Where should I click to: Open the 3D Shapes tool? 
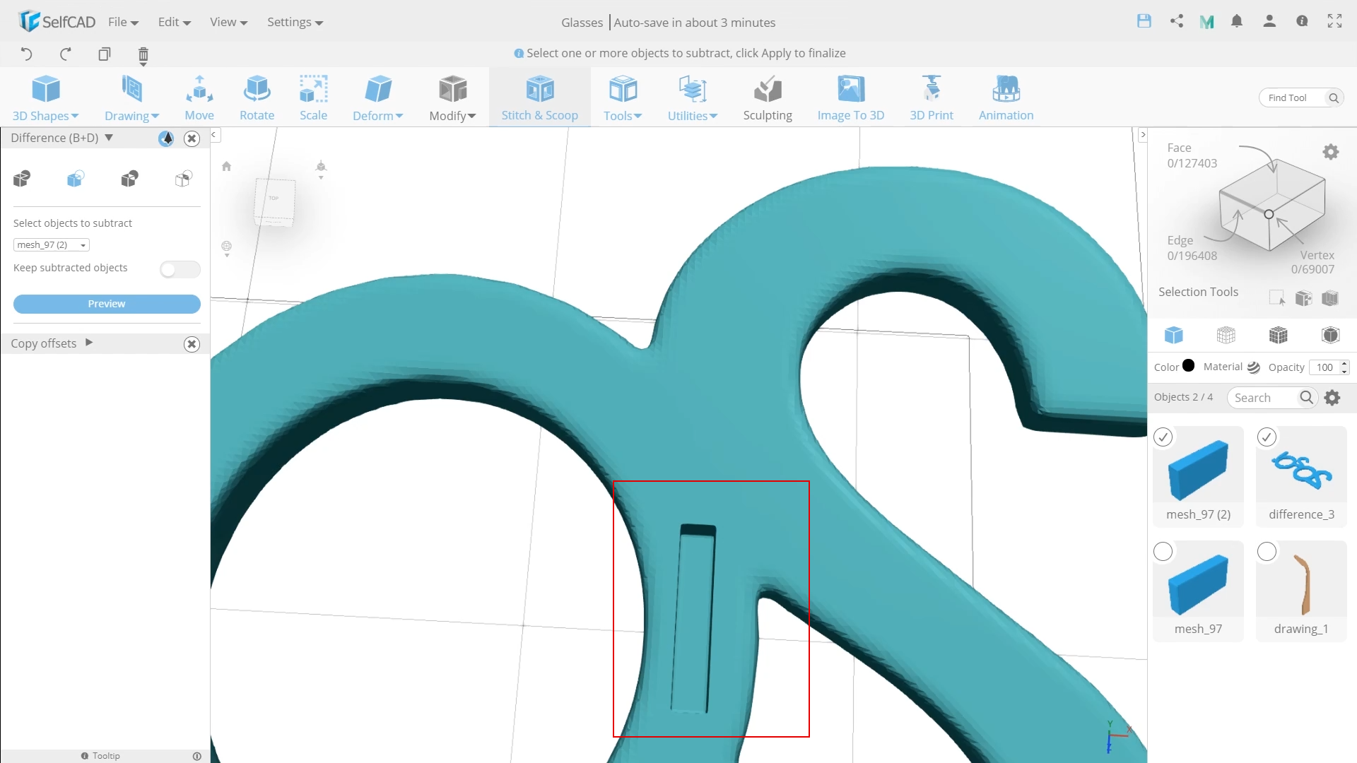point(45,98)
